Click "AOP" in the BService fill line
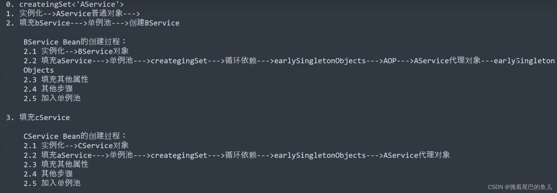 [390, 61]
